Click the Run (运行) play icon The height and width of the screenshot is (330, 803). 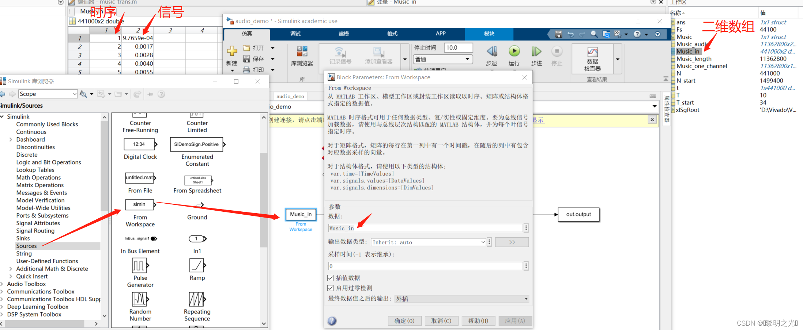coord(514,51)
